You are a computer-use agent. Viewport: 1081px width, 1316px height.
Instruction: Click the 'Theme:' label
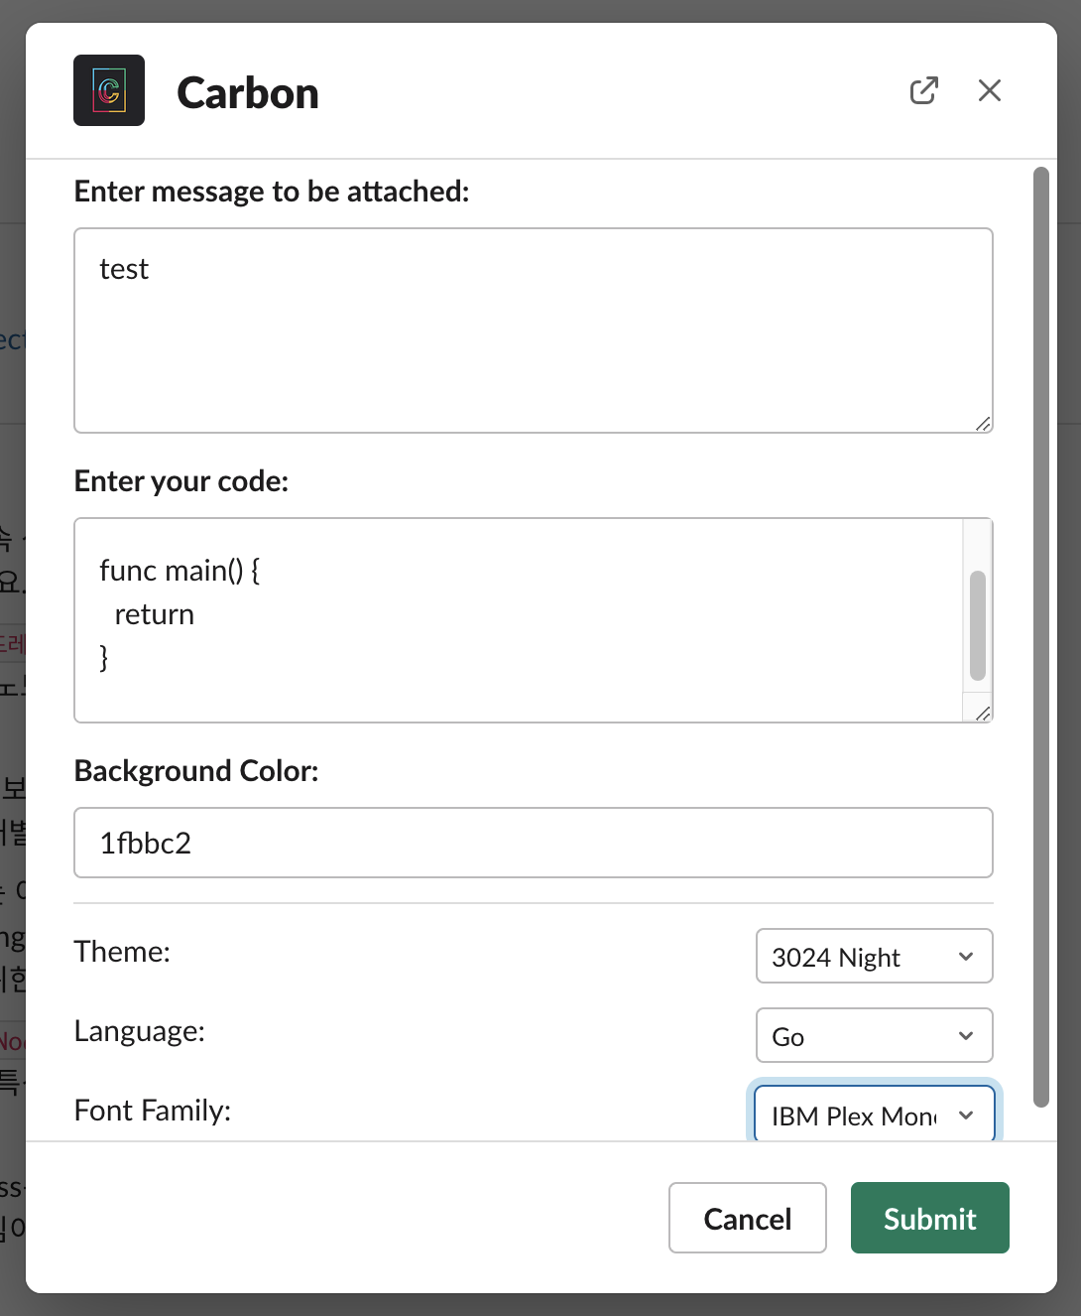(x=122, y=951)
